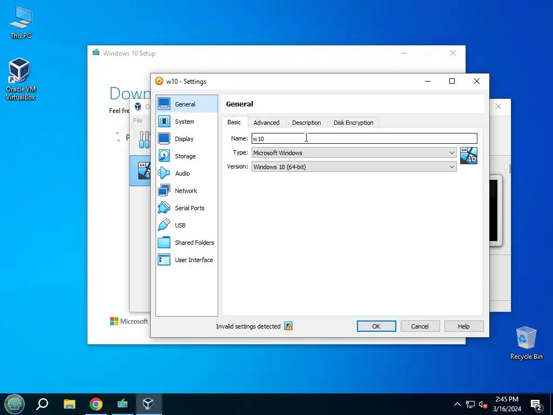Screen dimensions: 553x415
Task: Open File menu in VirtualBox Manager
Action: [138, 121]
